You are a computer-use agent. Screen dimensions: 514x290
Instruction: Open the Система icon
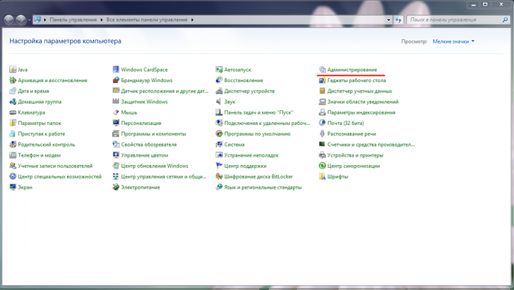(219, 145)
